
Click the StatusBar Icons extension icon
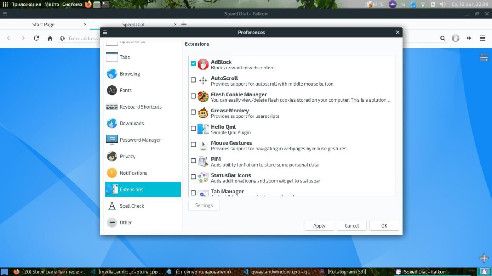(x=203, y=177)
